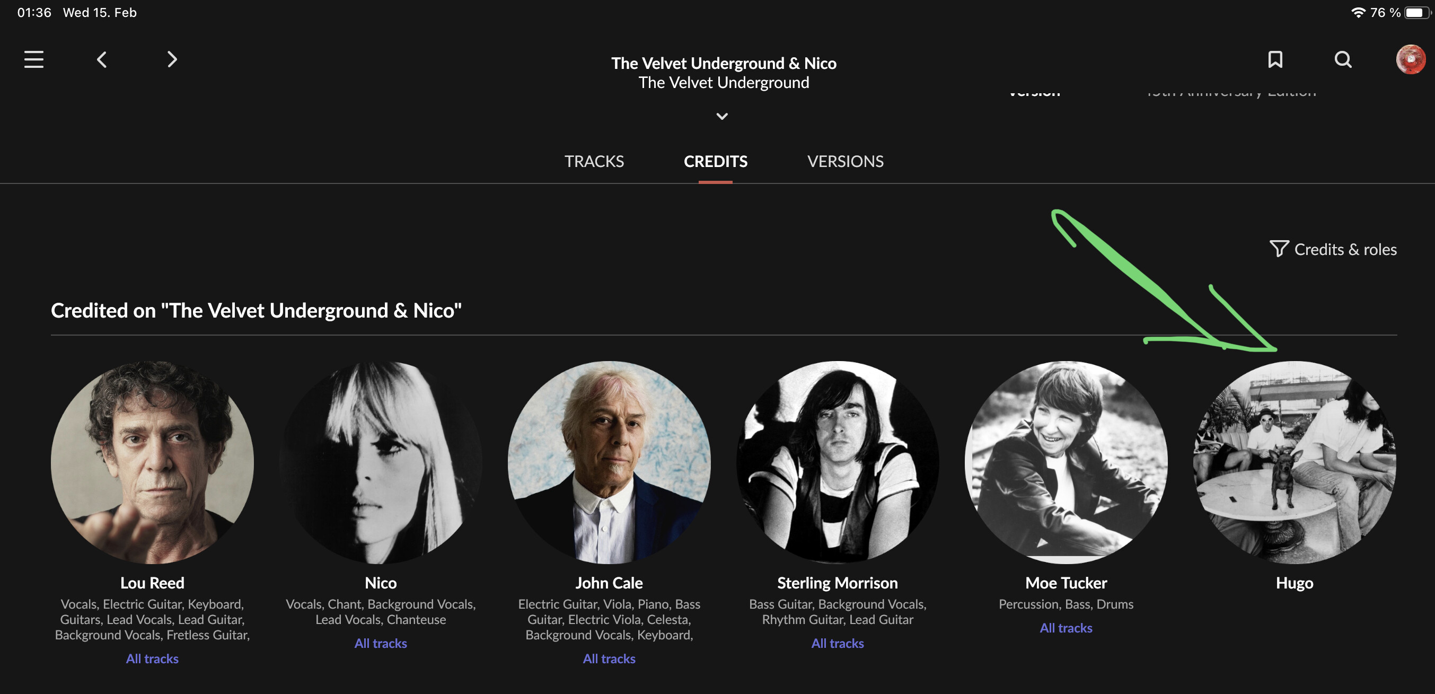Click the 01:36 clock in status bar
Viewport: 1435px width, 694px height.
coord(34,12)
